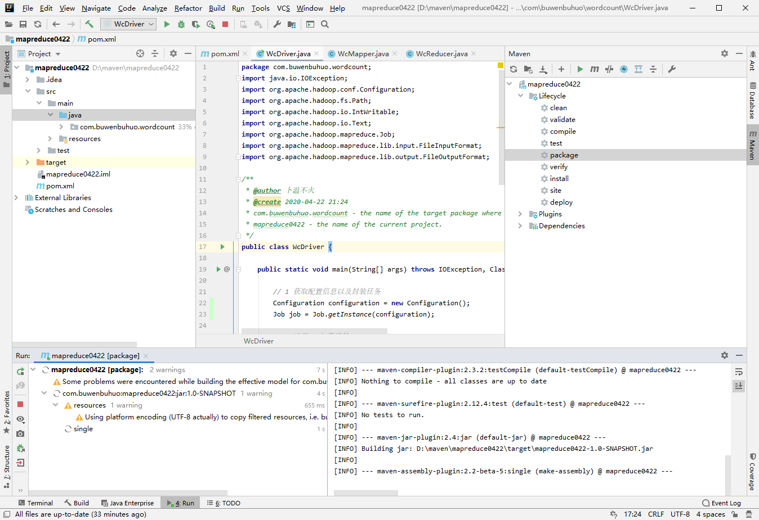Click the UTF-8 encoding in status bar
The height and width of the screenshot is (520, 759).
(680, 514)
